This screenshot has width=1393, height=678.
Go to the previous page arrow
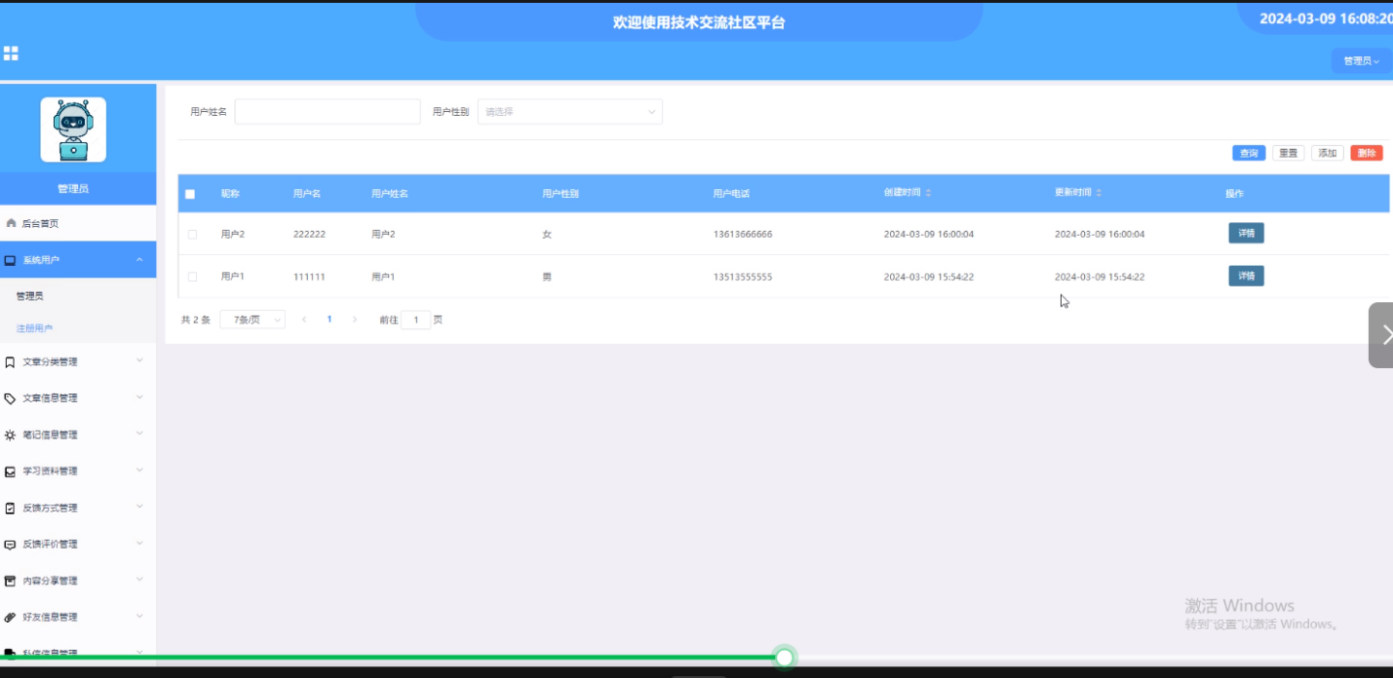304,320
